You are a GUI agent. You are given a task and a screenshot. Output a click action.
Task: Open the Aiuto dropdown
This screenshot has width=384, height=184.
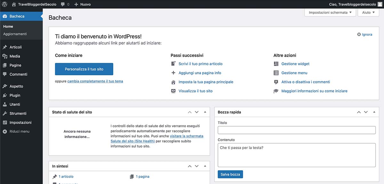coord(368,12)
